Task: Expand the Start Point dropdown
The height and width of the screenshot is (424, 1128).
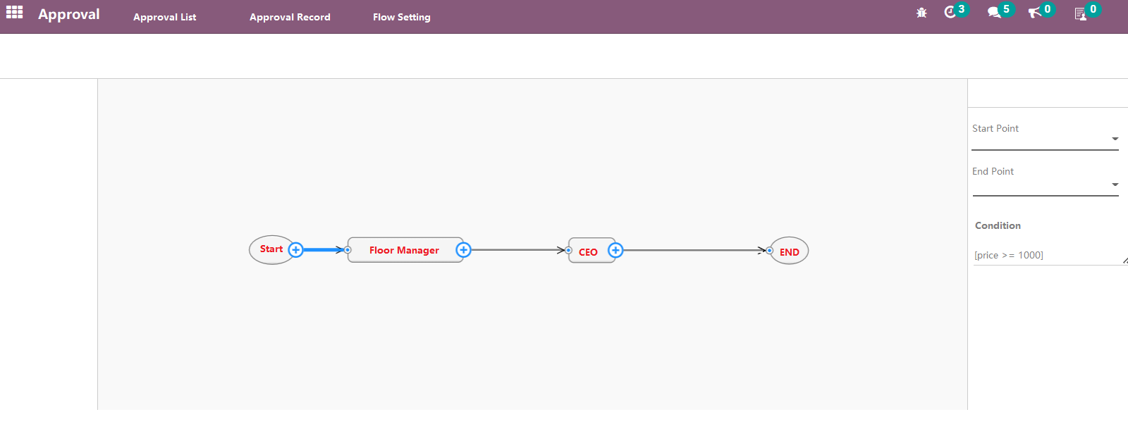Action: 1115,139
